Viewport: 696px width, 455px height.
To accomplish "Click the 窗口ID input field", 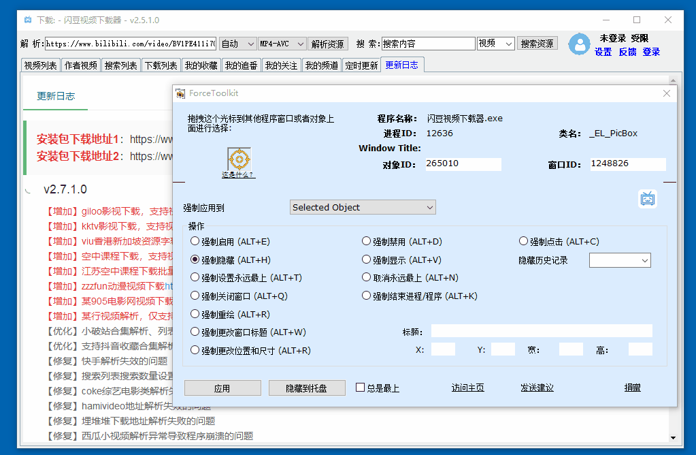I will tap(627, 163).
